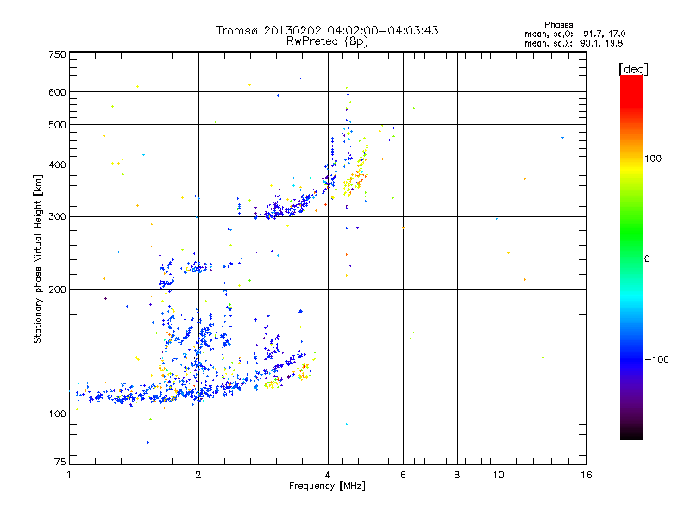Click the y-axis tick label "600"
Viewport: 690px width, 517px height.
[x=57, y=92]
